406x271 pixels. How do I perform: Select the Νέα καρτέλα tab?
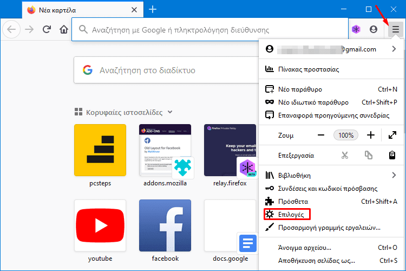coord(83,10)
